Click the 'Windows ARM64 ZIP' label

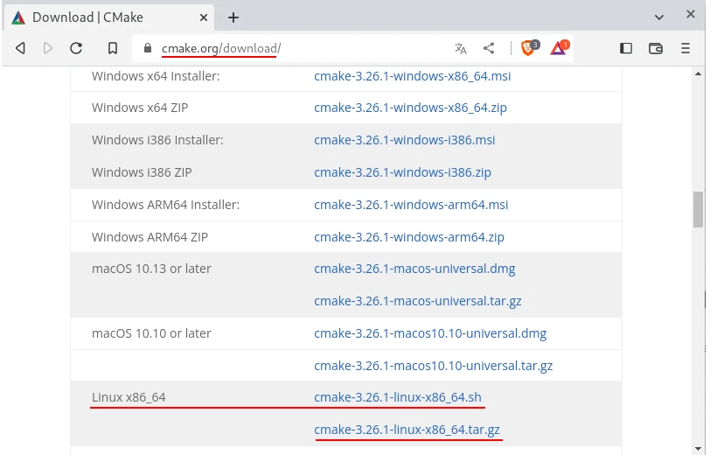tap(150, 237)
